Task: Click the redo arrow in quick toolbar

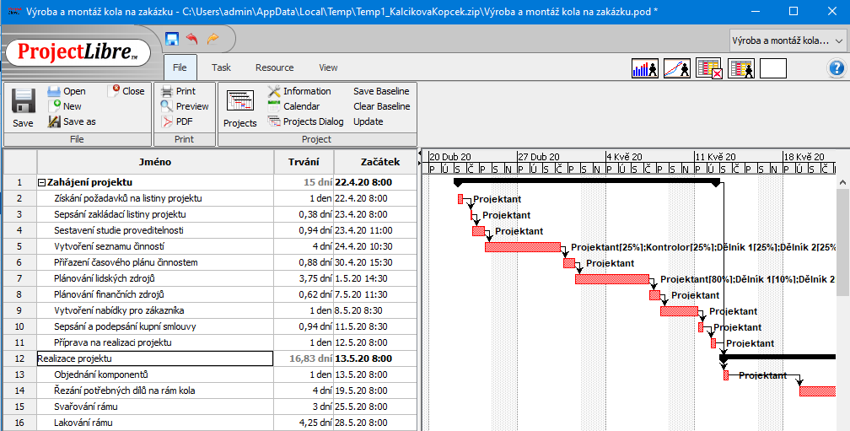Action: (212, 39)
